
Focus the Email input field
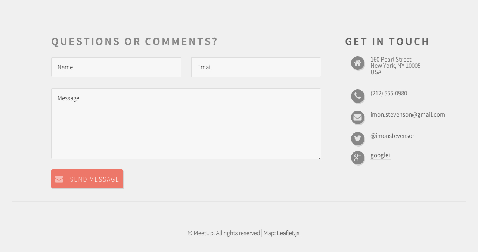[256, 67]
